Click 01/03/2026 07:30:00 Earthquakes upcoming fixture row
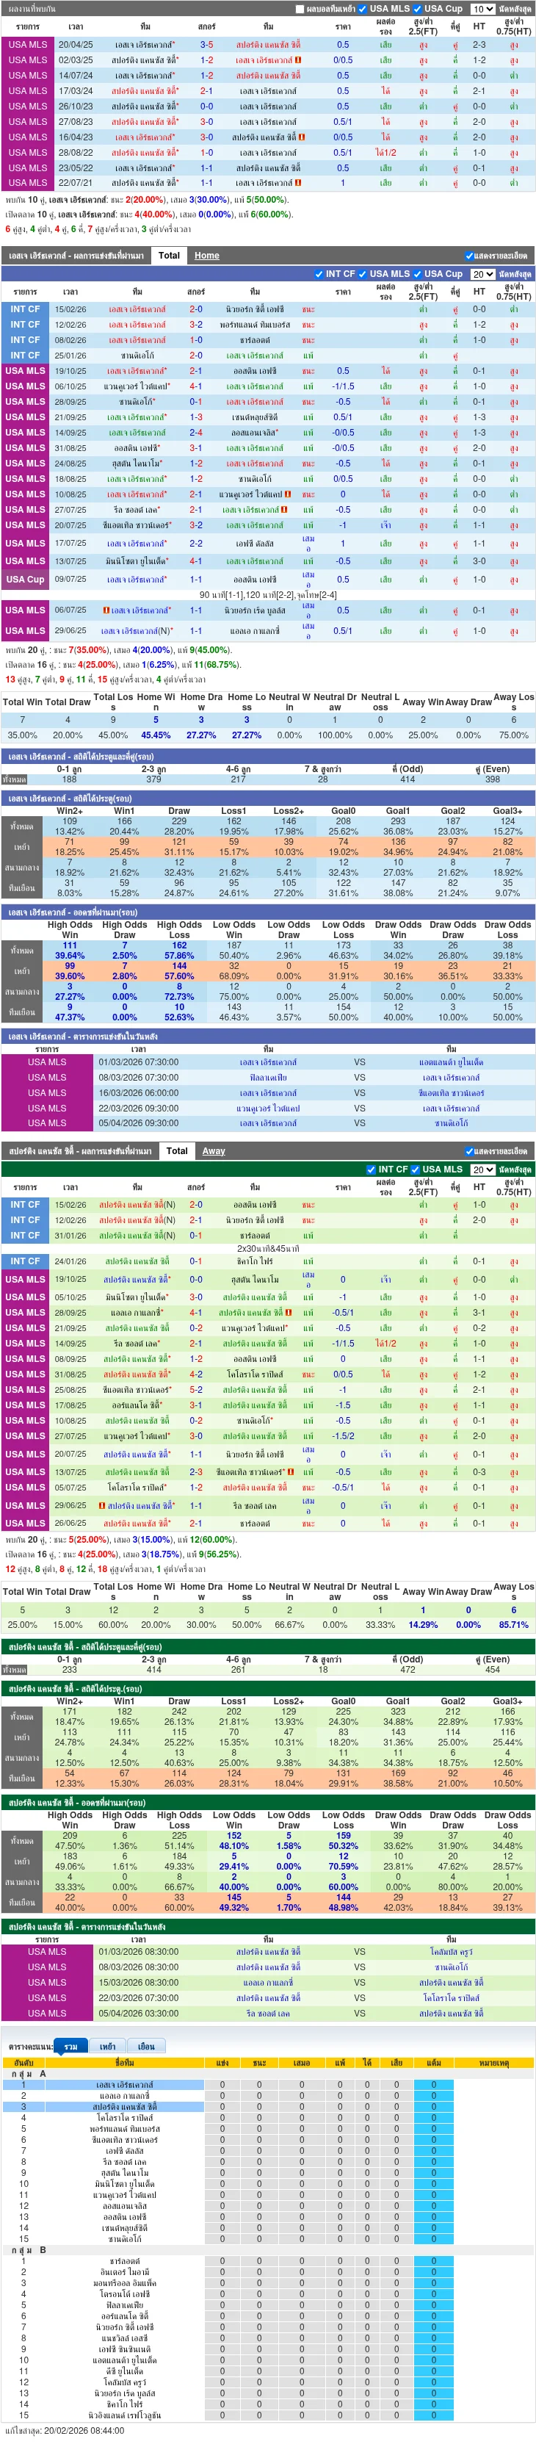The height and width of the screenshot is (2447, 536). [267, 1062]
